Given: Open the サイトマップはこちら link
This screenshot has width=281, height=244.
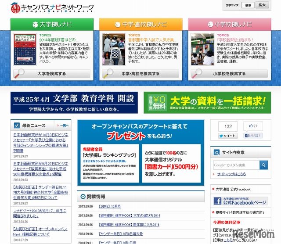Looking at the screenshot, I should tap(231, 174).
